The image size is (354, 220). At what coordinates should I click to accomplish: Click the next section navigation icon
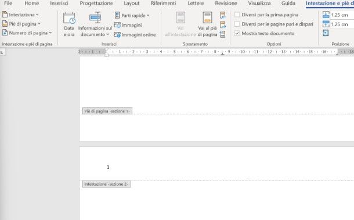223,24
